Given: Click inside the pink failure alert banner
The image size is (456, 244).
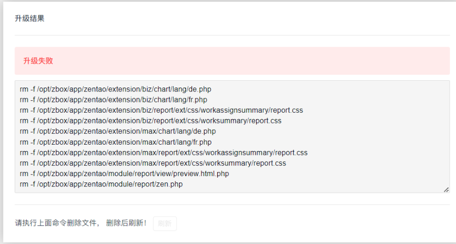Looking at the screenshot, I should tap(232, 61).
